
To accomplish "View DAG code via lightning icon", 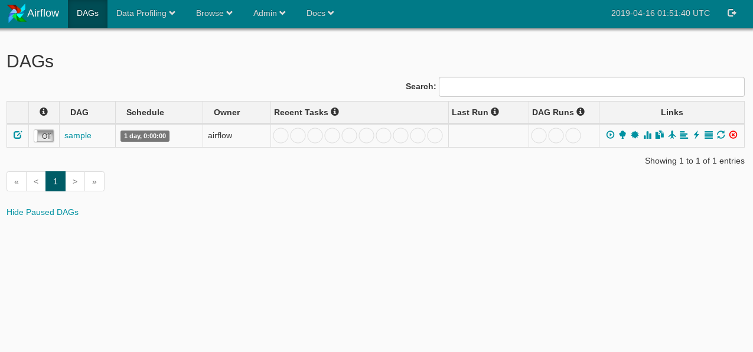I will (696, 135).
